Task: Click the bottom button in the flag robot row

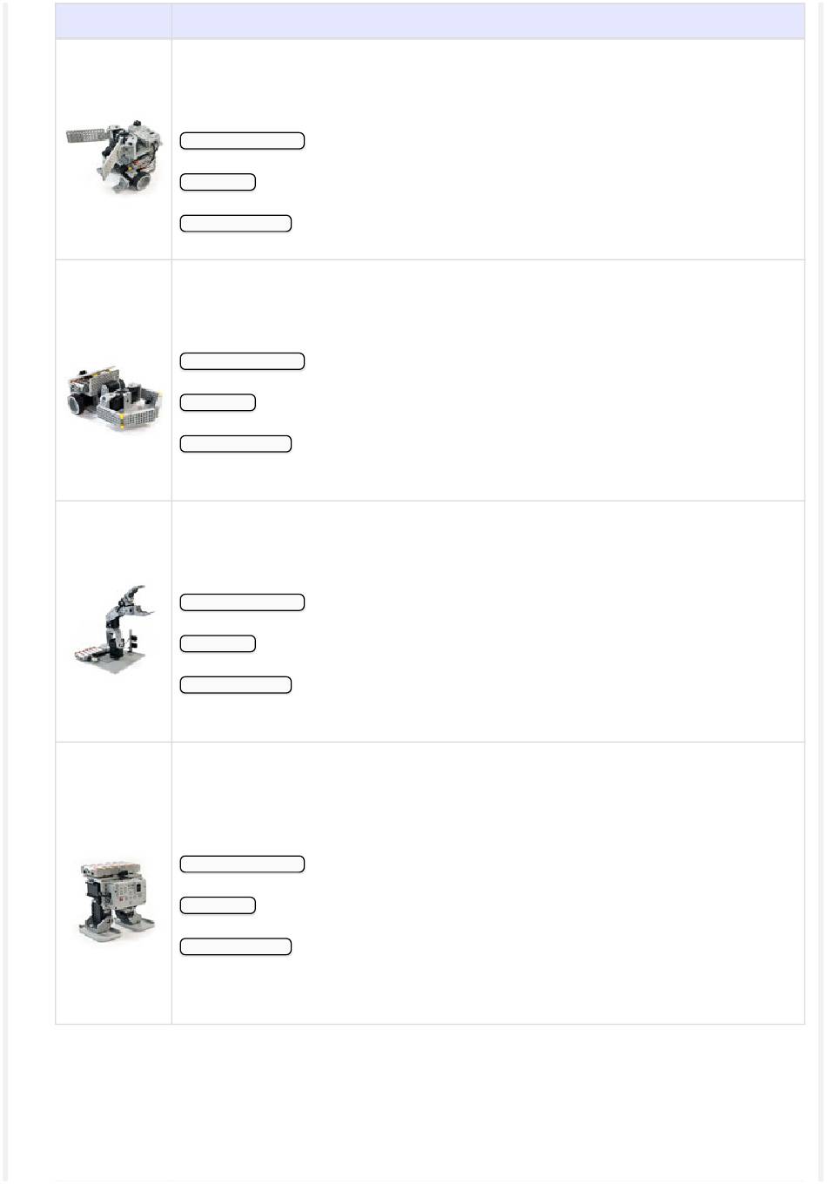Action: tap(235, 224)
